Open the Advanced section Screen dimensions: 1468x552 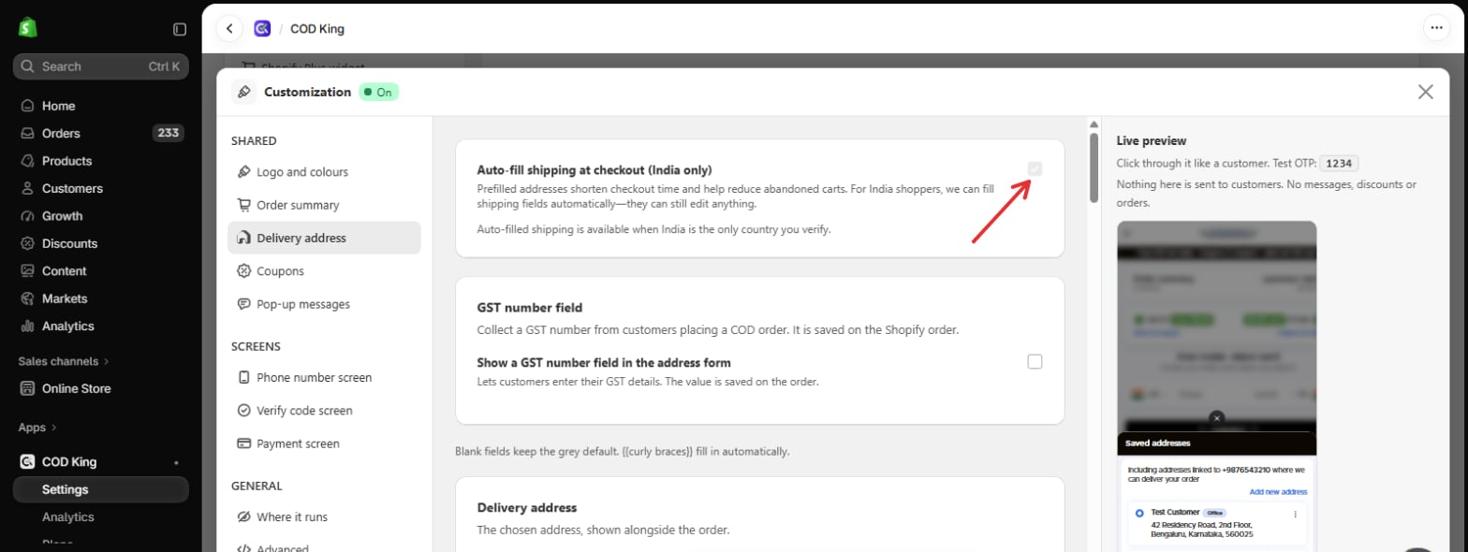click(x=324, y=548)
